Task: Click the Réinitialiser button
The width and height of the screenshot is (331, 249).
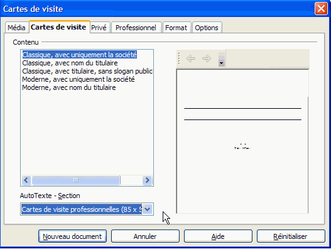Action: 291,236
